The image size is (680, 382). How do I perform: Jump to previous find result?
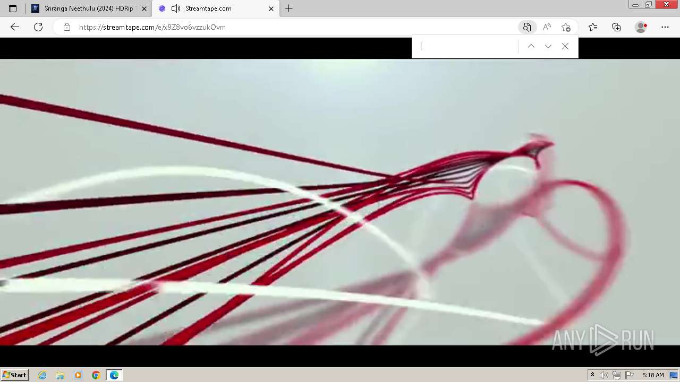pyautogui.click(x=531, y=46)
